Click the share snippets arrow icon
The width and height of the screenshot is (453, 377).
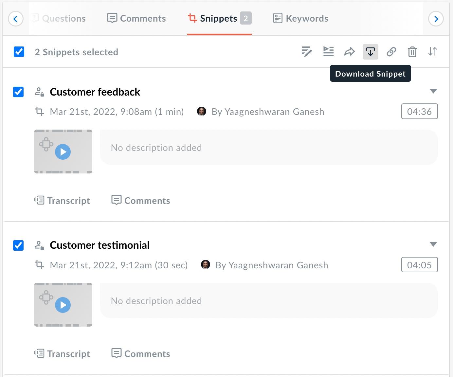coord(350,52)
